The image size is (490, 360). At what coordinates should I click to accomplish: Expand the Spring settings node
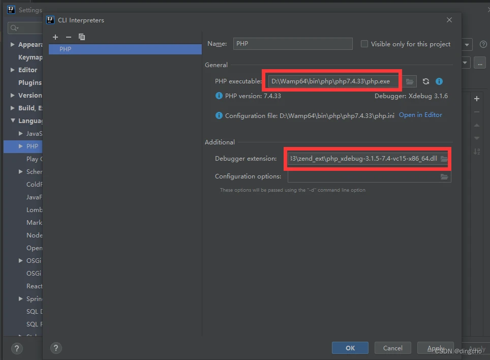(21, 298)
